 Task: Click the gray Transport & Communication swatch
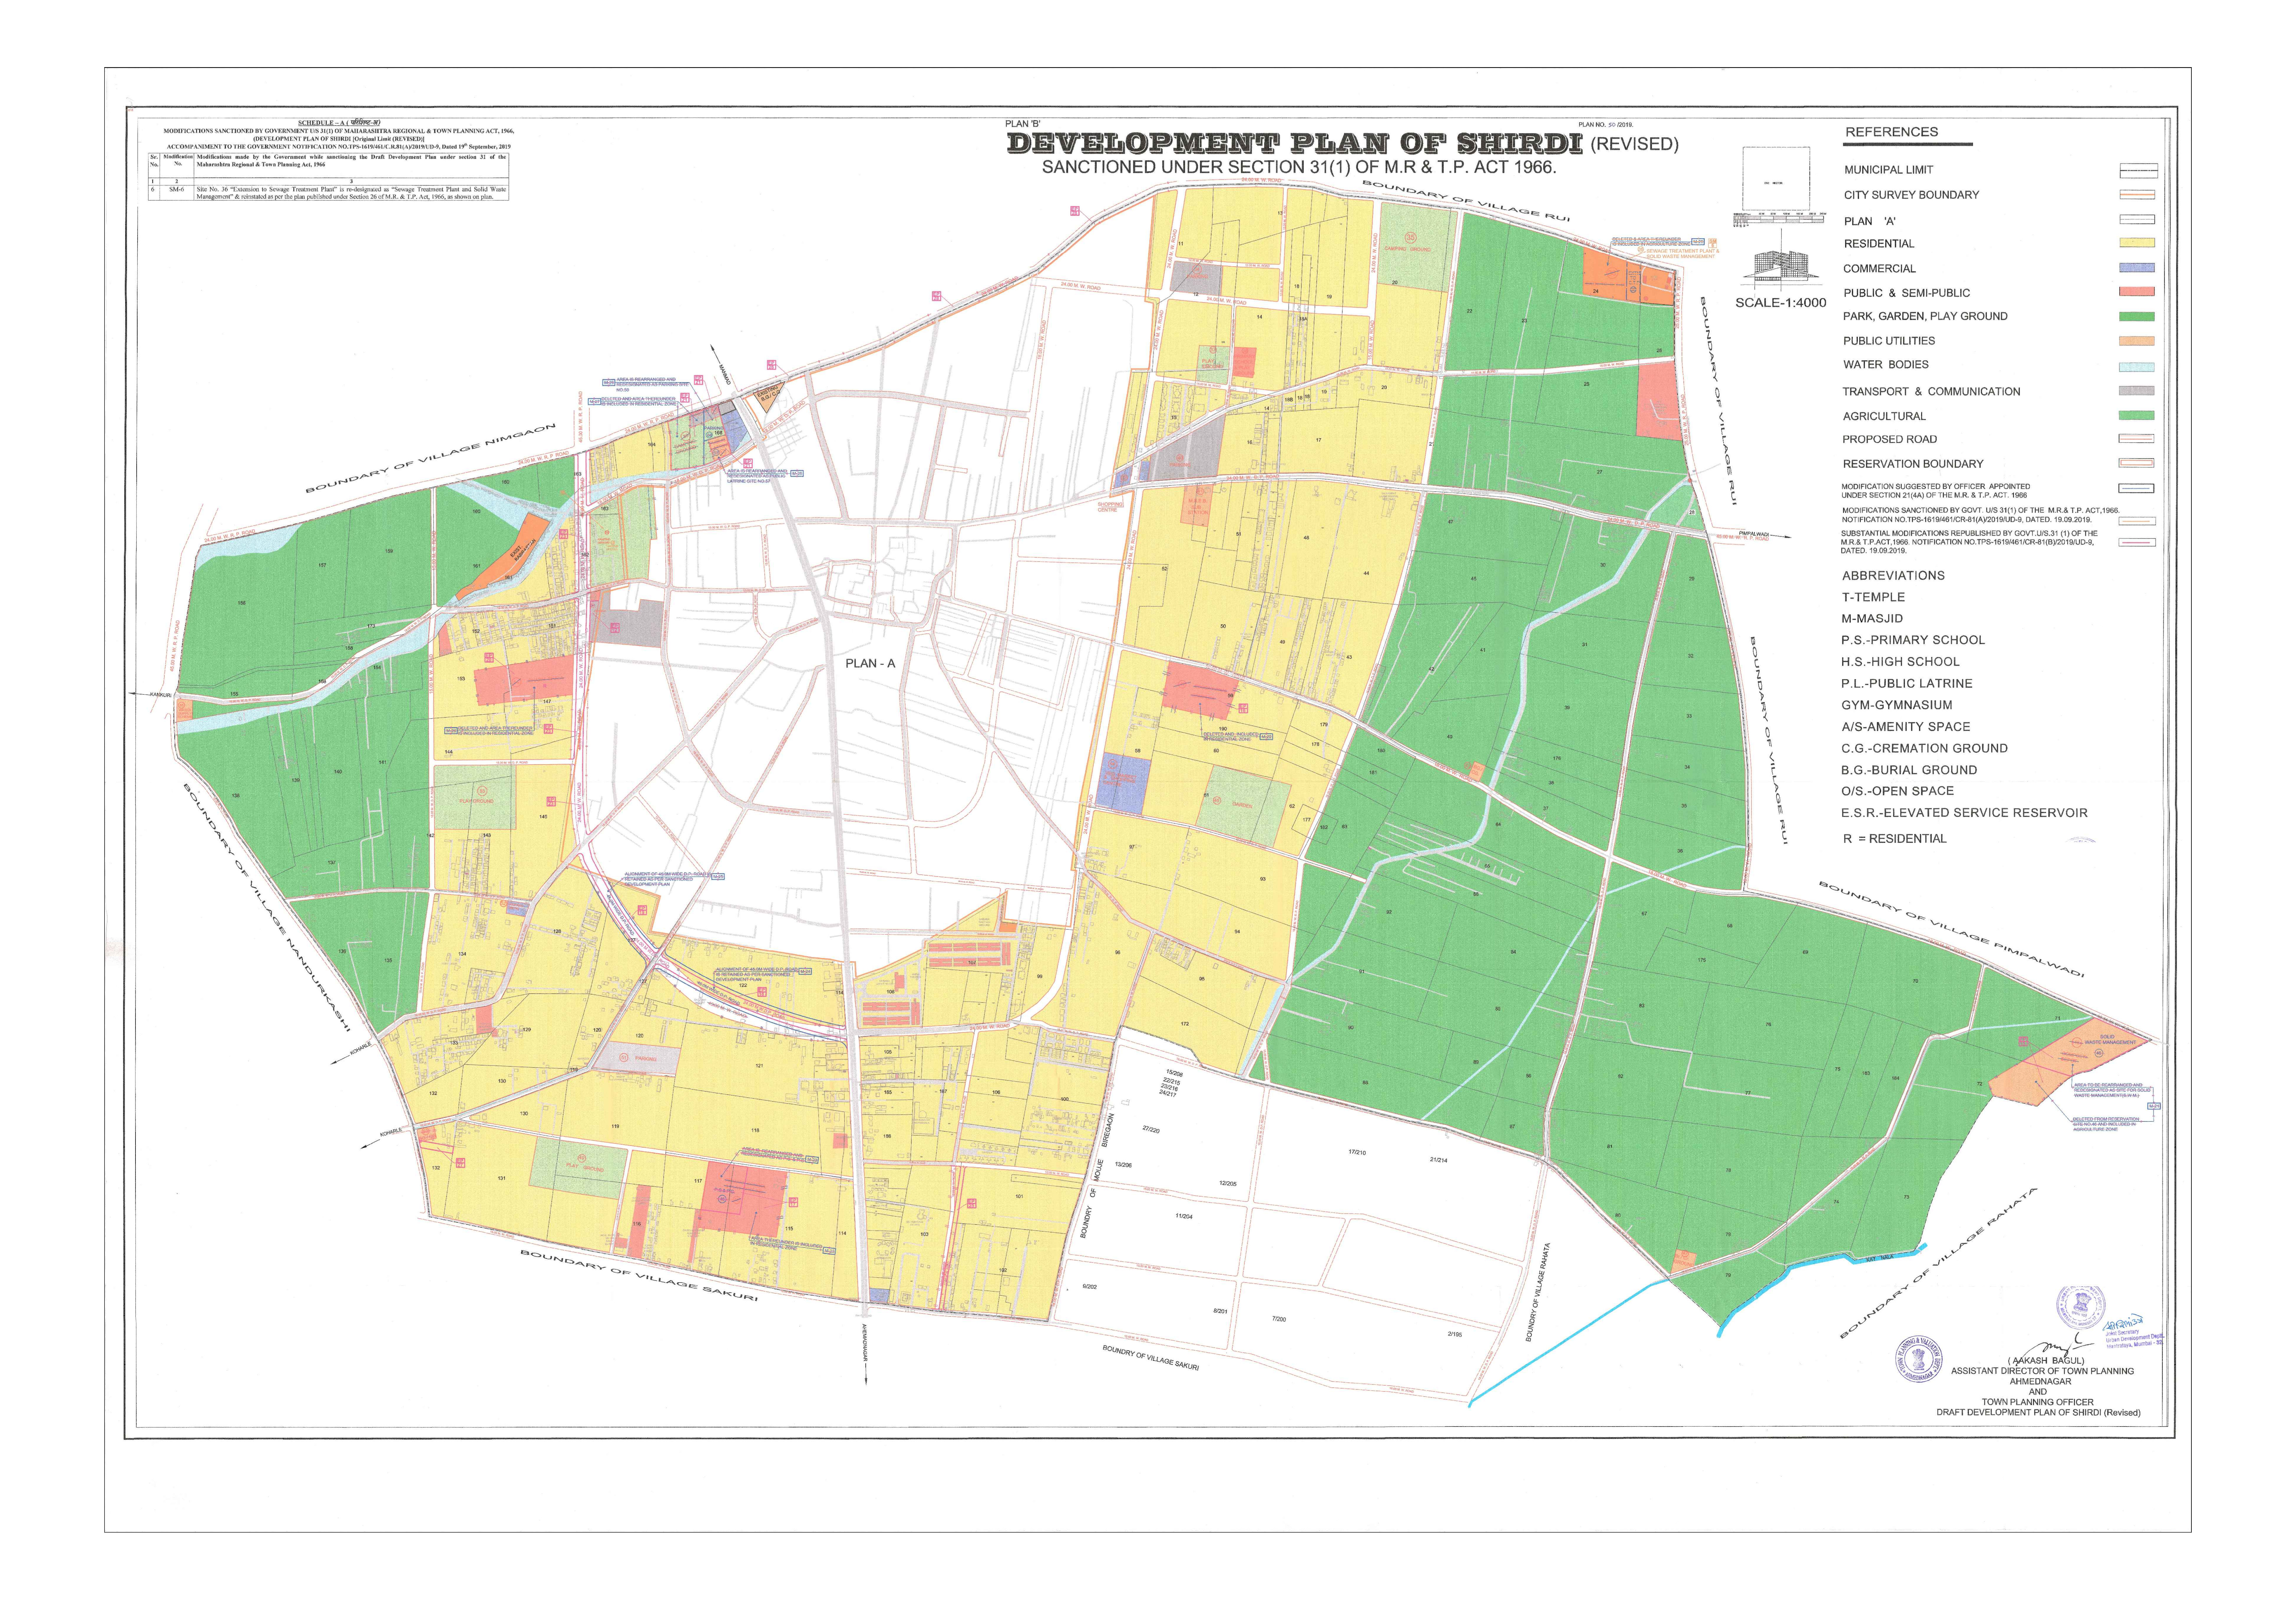(x=2137, y=391)
